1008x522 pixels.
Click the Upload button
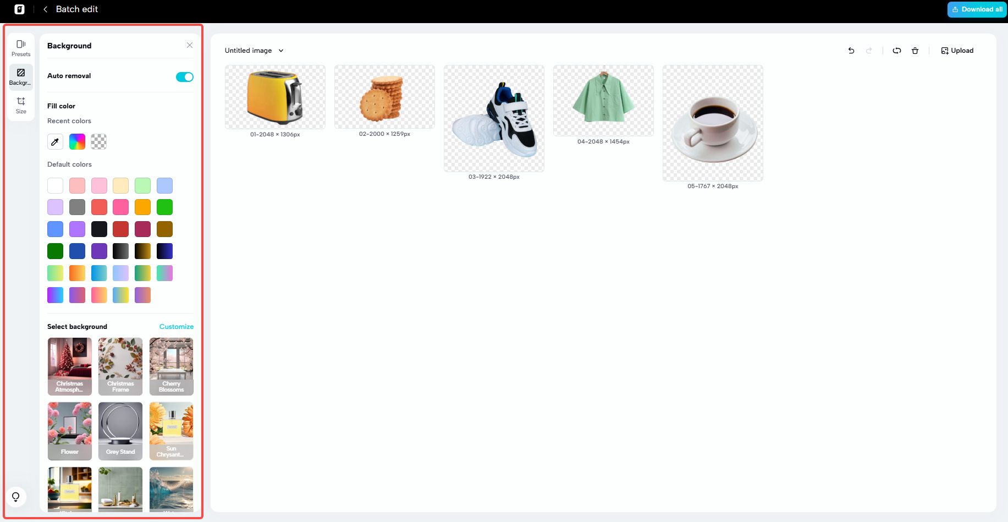pyautogui.click(x=957, y=50)
